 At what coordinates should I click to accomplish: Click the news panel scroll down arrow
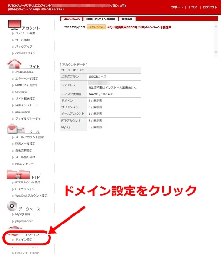click(x=216, y=52)
